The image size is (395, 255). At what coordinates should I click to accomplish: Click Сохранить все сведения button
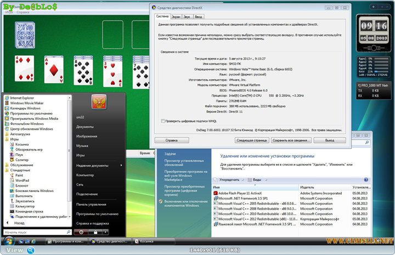290,140
